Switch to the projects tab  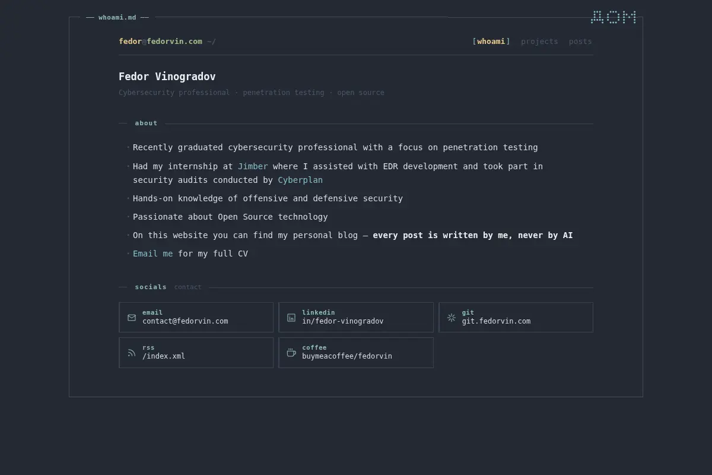click(x=539, y=42)
